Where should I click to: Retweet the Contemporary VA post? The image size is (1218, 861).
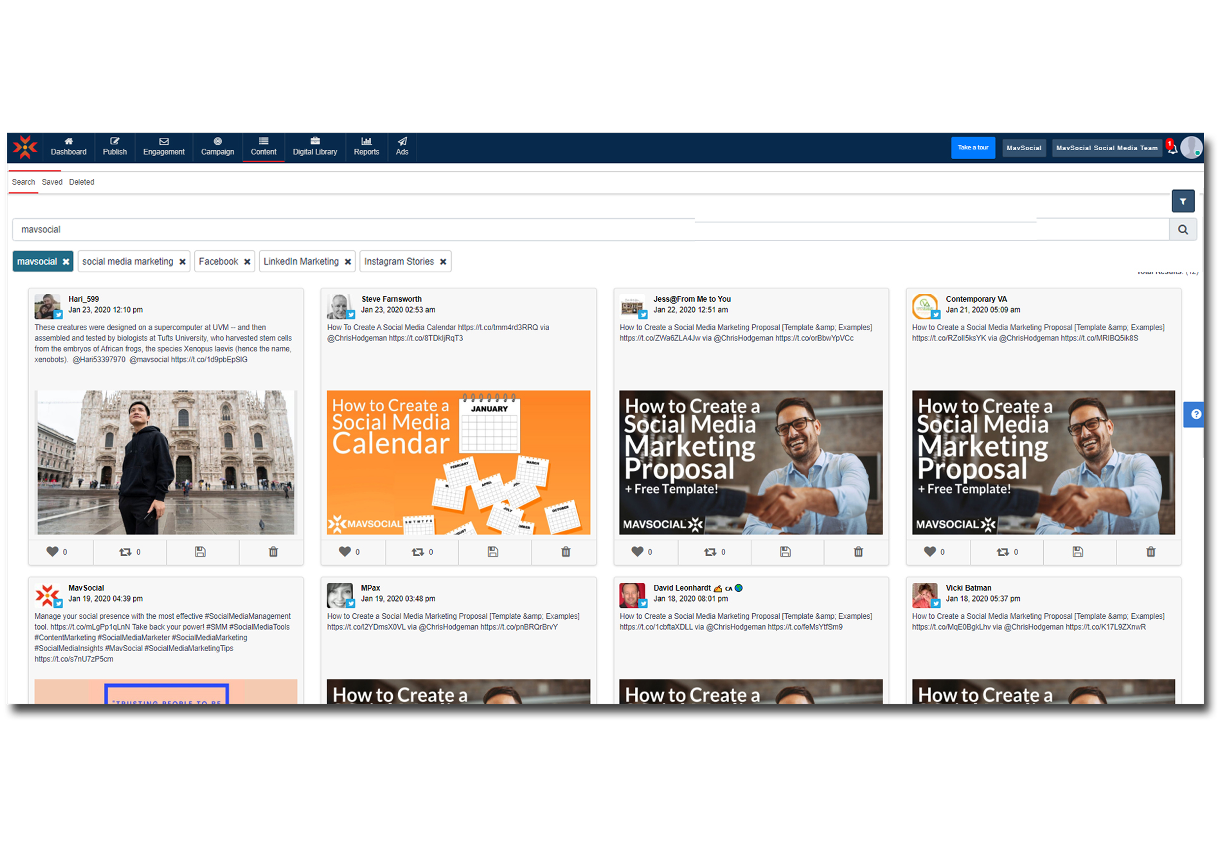tap(1003, 552)
